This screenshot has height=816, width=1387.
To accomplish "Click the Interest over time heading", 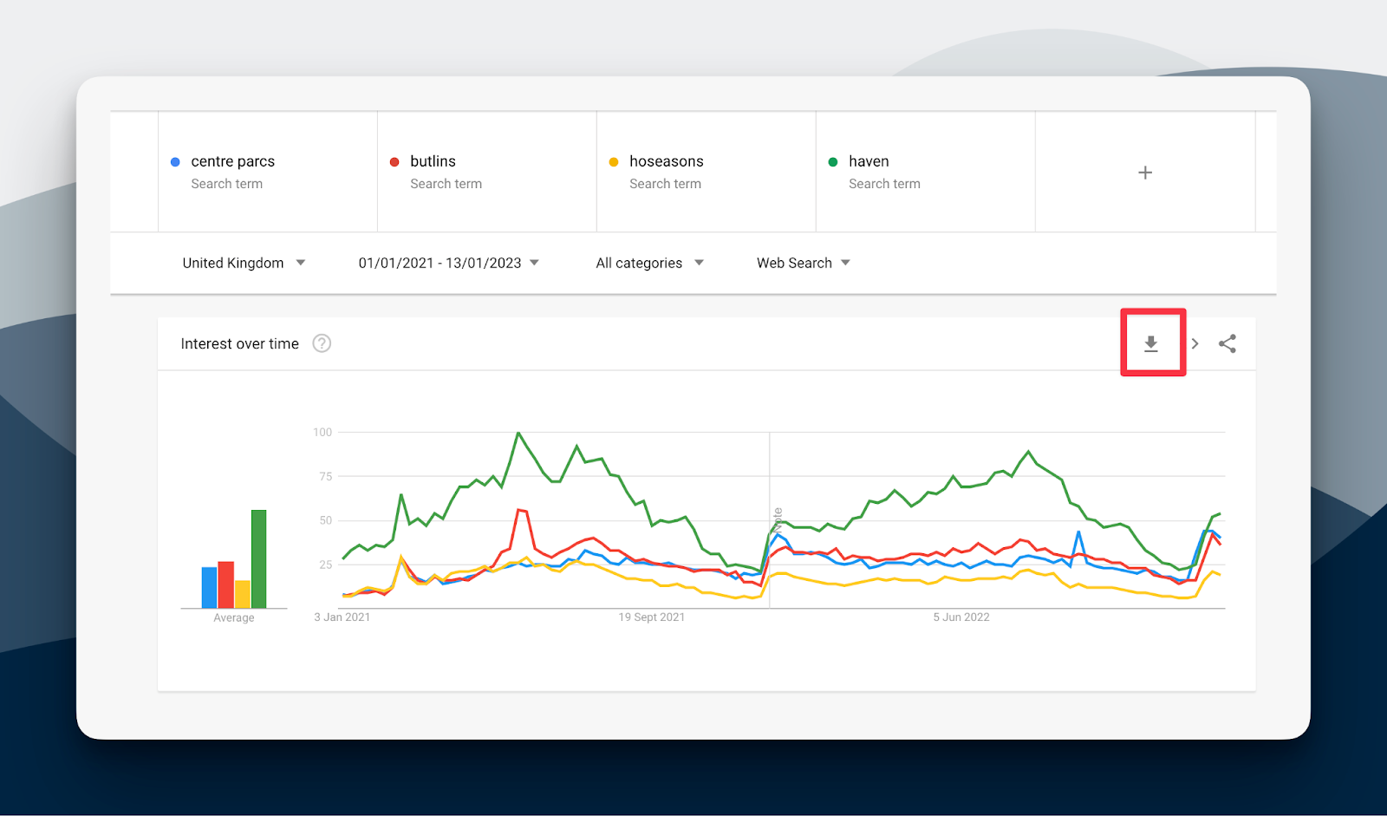I will (239, 344).
